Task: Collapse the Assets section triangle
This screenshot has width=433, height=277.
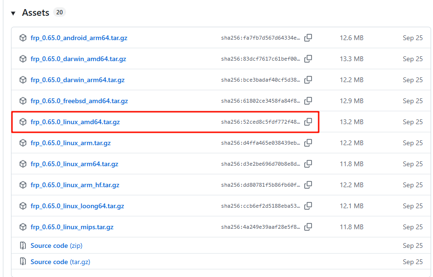Action: point(13,13)
